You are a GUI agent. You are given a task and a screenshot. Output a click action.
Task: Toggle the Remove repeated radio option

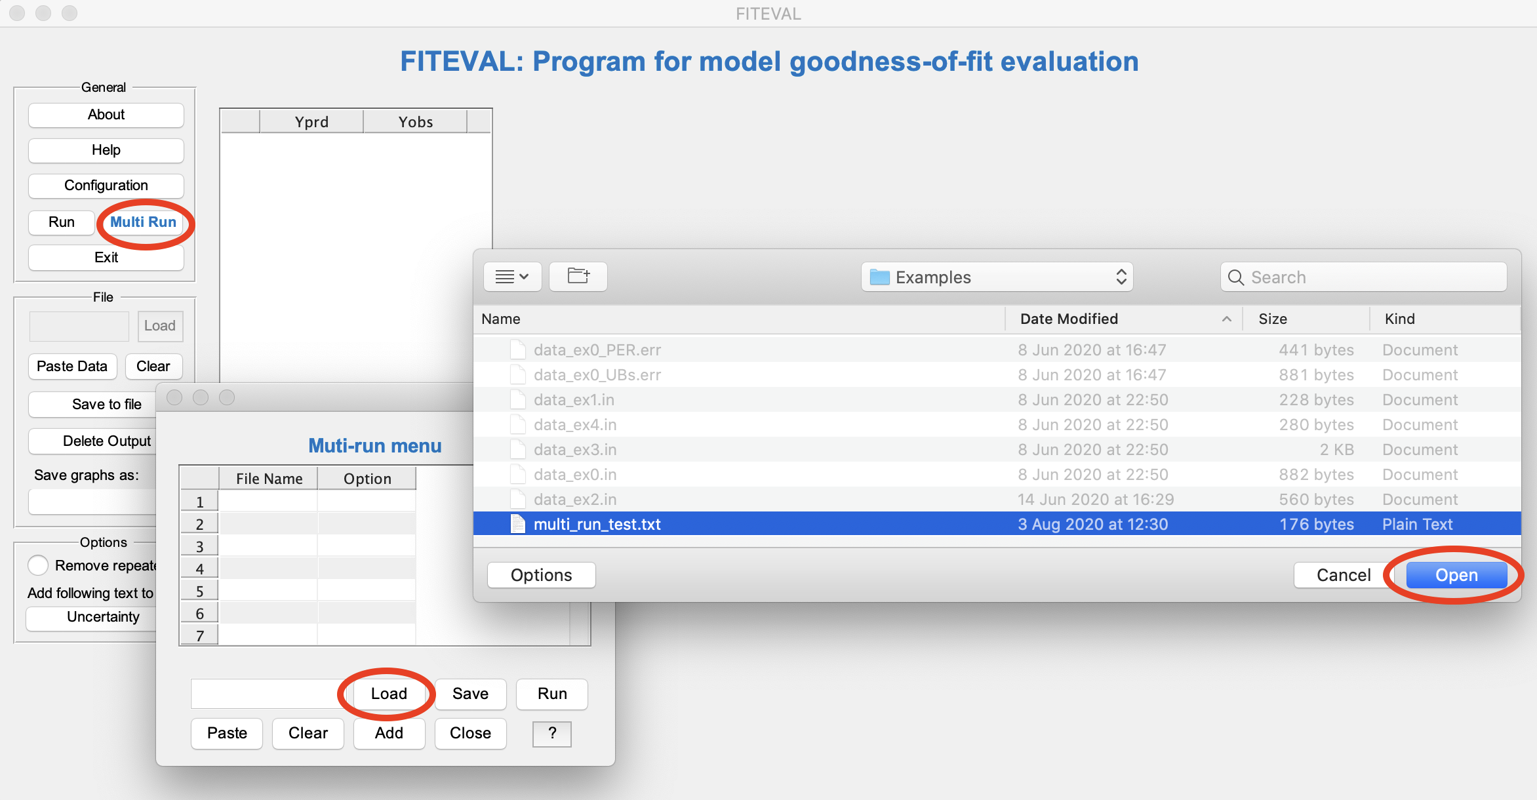pos(38,565)
